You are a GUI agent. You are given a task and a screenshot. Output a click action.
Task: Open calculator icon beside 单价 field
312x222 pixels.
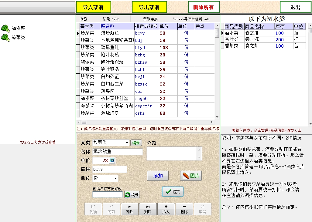112,160
